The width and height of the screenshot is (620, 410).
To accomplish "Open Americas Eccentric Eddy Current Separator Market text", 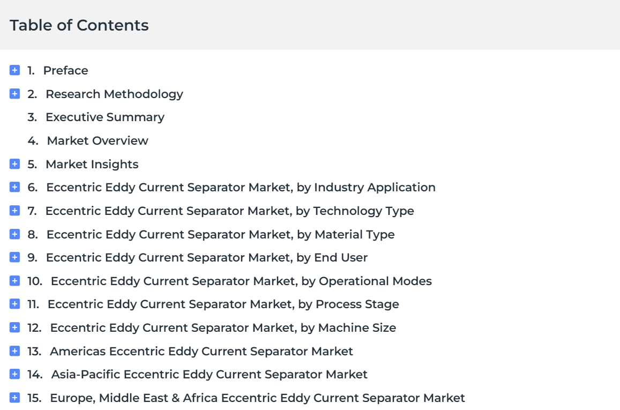I will point(201,351).
